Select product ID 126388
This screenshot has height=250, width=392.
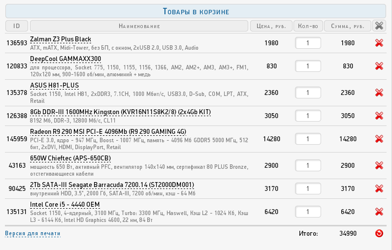17,116
